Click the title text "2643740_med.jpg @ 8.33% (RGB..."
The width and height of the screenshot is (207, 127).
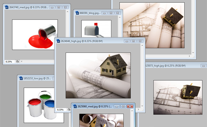pyautogui.click(x=29, y=7)
